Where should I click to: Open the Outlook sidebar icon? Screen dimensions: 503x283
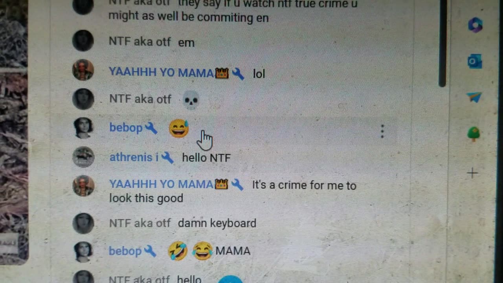tap(475, 62)
